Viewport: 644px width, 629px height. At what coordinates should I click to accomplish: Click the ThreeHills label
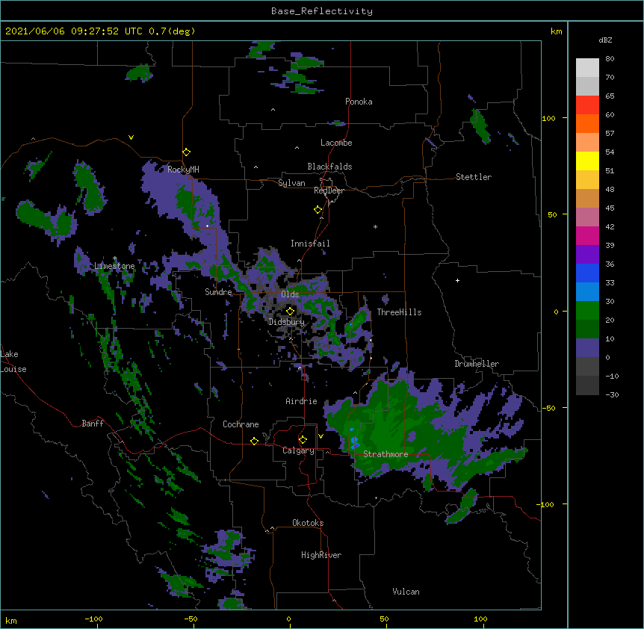[399, 312]
